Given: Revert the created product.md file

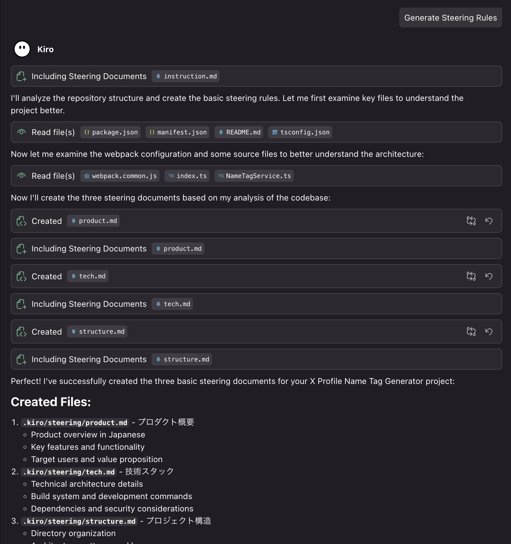Looking at the screenshot, I should click(489, 221).
